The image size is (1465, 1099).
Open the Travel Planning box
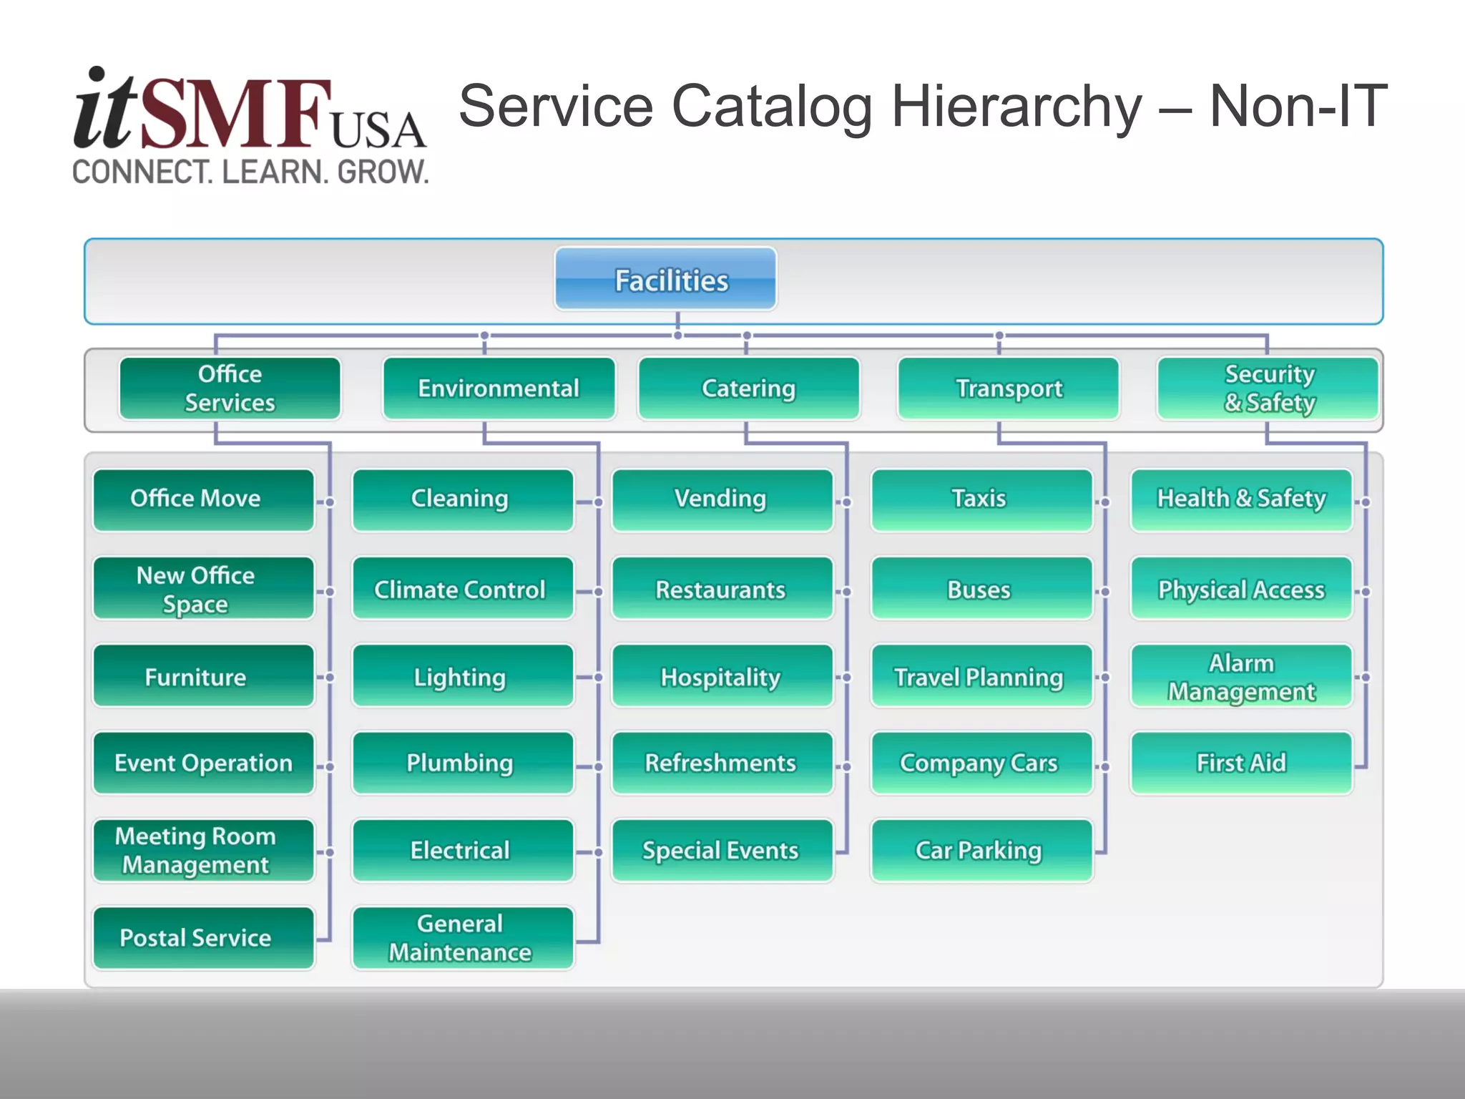coord(982,675)
